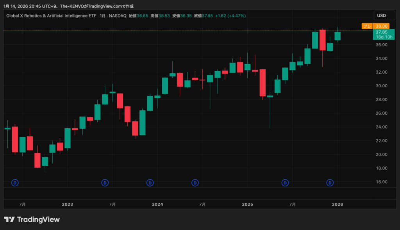Select the dividend D marker just before 2024
400x230 pixels.
pos(150,182)
